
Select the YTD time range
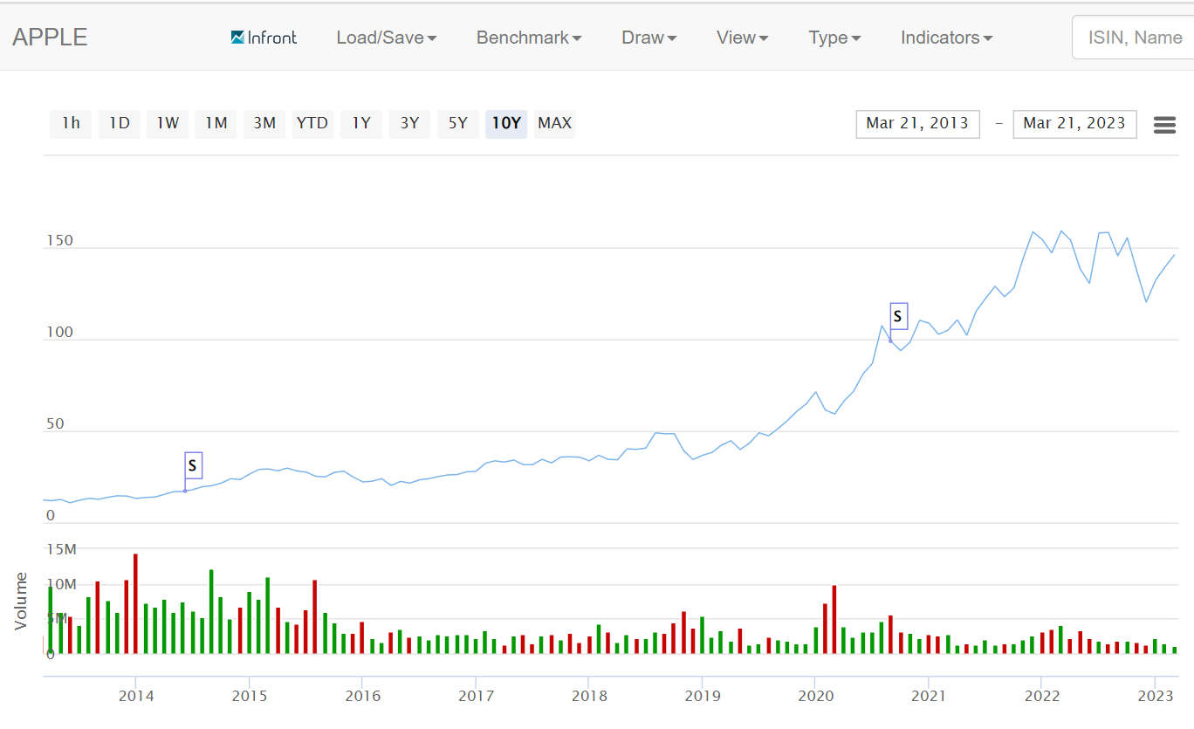pyautogui.click(x=312, y=123)
